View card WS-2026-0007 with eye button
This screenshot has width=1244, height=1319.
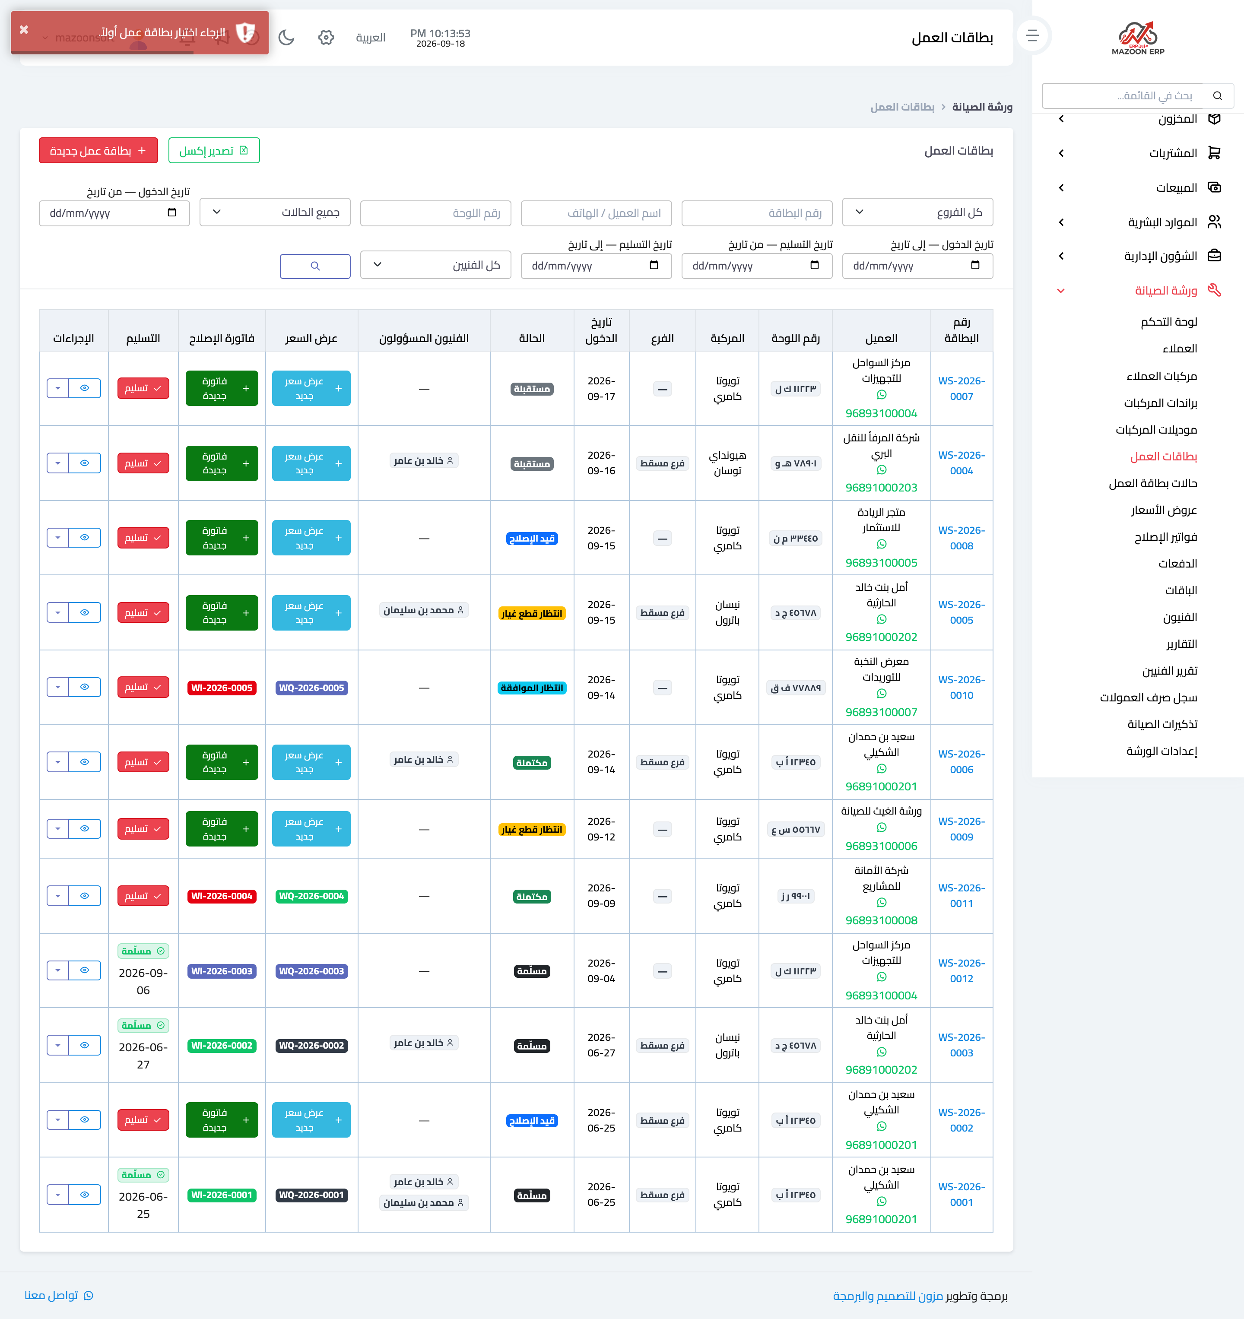[84, 388]
